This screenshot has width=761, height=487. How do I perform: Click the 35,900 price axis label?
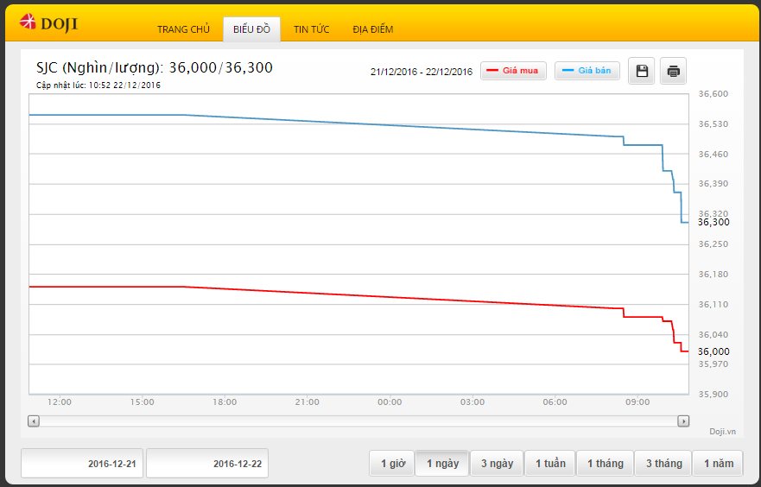713,395
